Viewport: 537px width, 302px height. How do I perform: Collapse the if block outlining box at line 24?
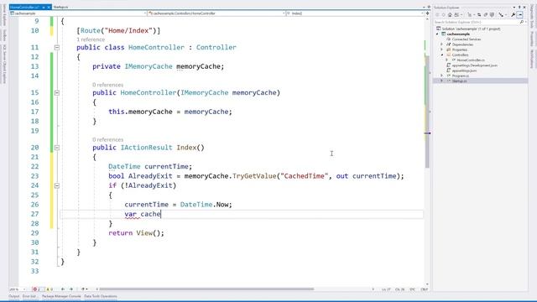coord(57,185)
